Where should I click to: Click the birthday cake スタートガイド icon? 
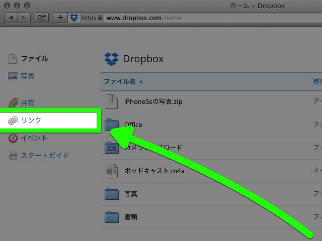coord(13,155)
